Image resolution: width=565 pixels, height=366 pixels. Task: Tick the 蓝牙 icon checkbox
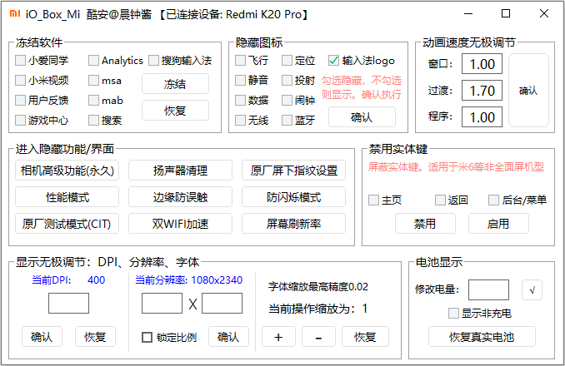coord(287,120)
